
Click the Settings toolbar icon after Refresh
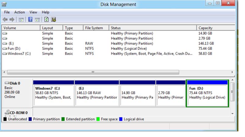pos(54,20)
